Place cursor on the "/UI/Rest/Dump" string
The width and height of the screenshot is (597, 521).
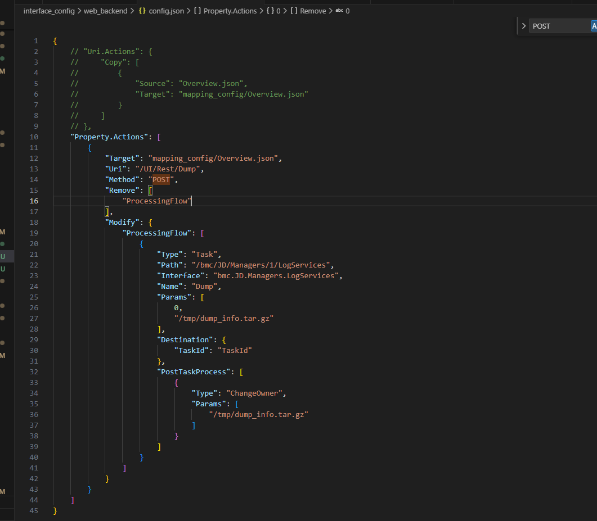168,169
